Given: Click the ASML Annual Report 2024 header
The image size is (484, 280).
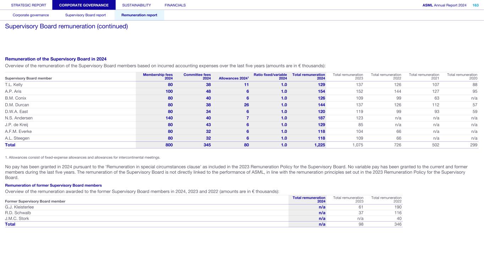Looking at the screenshot, I should pos(444,5).
